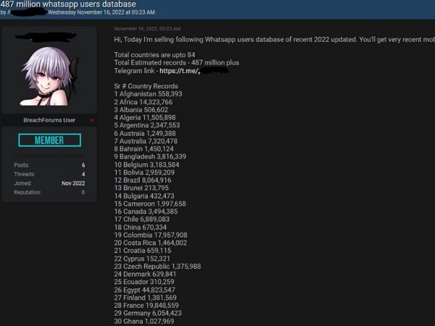This screenshot has height=326, width=435.
Task: Click the anime avatar image of the poster
Action: [49, 77]
